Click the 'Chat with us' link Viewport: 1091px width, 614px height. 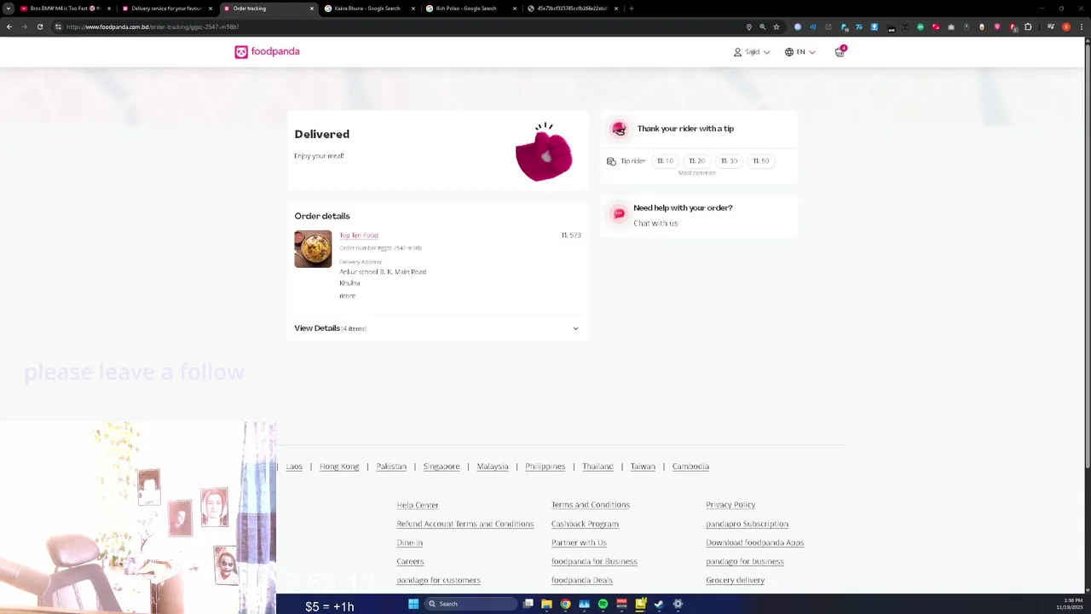[x=655, y=223]
